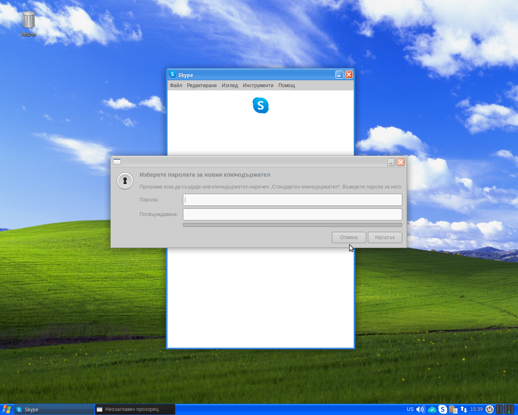518x415 pixels.
Task: Open the Файл menu in Skype
Action: coord(176,86)
